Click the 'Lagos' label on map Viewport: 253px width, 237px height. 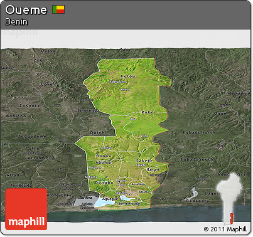(212, 194)
